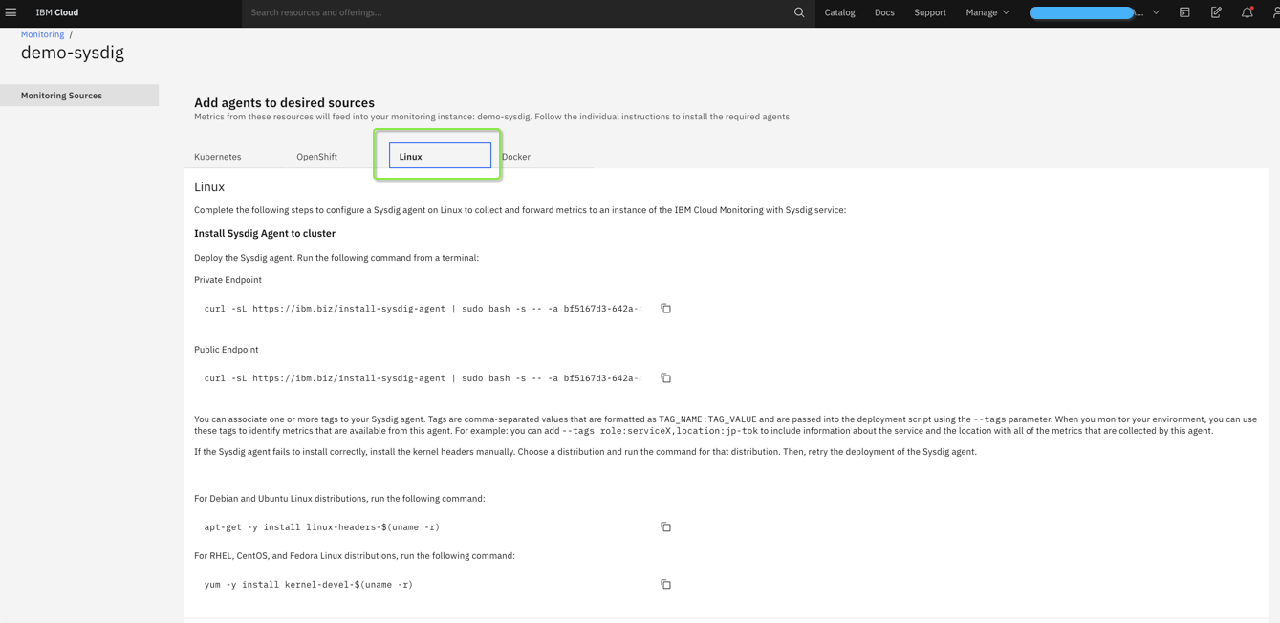Open Catalog in the top bar
Screen dimensions: 1280x623
click(840, 12)
